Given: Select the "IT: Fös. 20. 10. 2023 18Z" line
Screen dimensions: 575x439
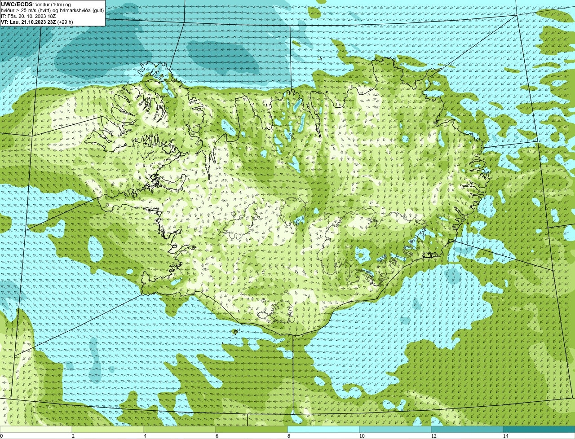Looking at the screenshot, I should 28,16.
